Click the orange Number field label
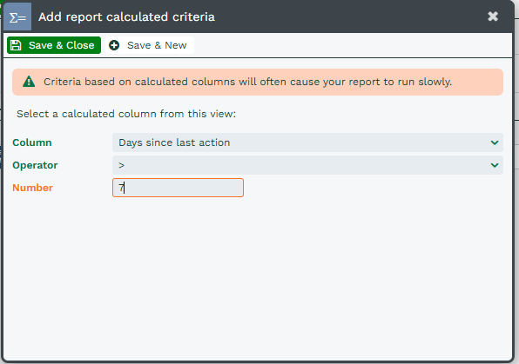 tap(32, 188)
